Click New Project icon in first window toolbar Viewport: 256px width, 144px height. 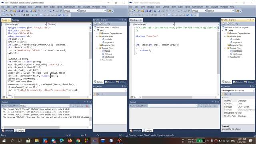4,11
